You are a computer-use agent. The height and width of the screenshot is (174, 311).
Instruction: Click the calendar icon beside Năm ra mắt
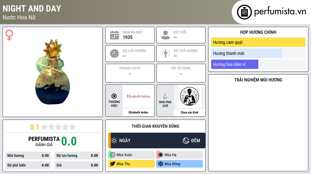pos(114,35)
